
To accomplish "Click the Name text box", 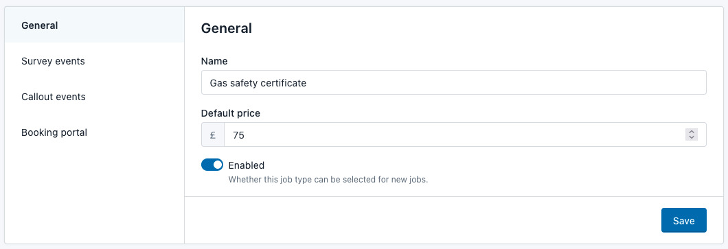I will tap(453, 82).
